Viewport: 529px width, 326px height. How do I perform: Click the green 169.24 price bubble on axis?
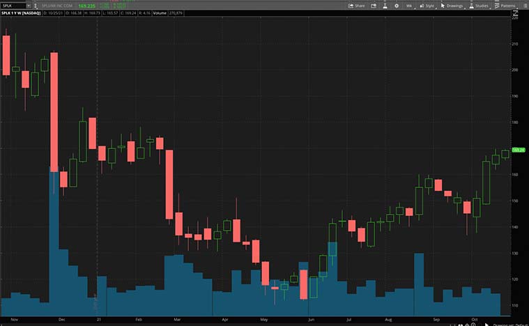click(x=519, y=150)
